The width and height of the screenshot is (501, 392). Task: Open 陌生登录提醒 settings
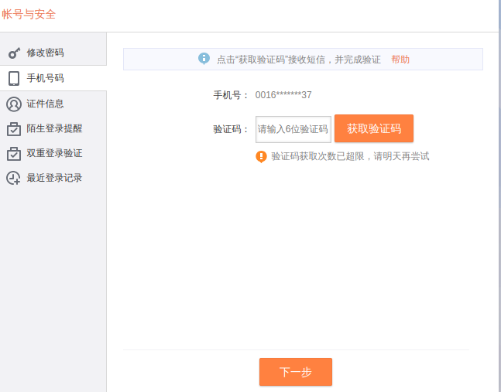pos(54,128)
